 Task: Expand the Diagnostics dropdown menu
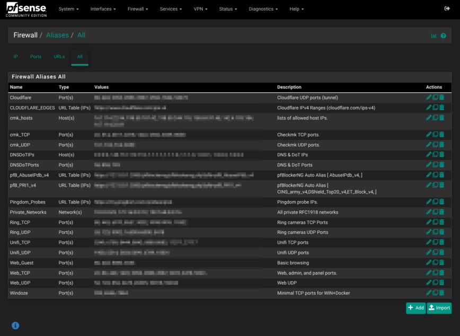(x=263, y=9)
